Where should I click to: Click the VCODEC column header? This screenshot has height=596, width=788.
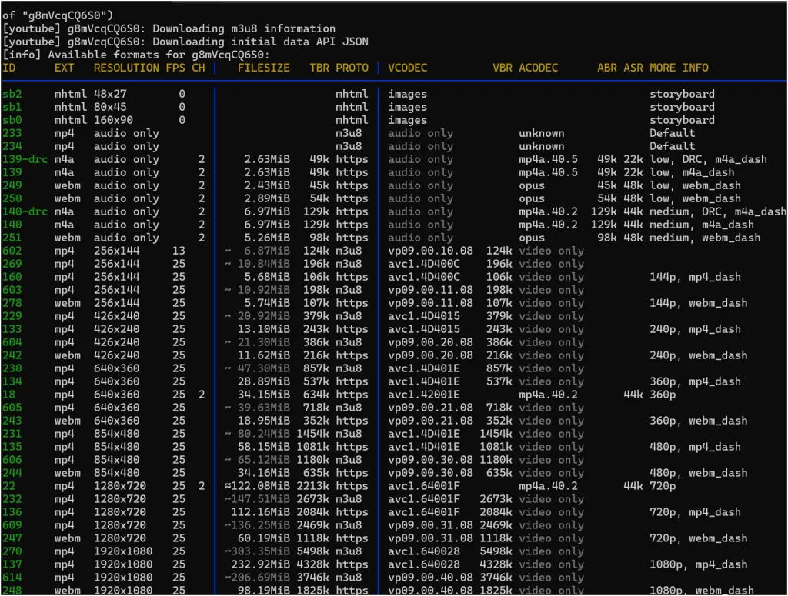tap(407, 68)
